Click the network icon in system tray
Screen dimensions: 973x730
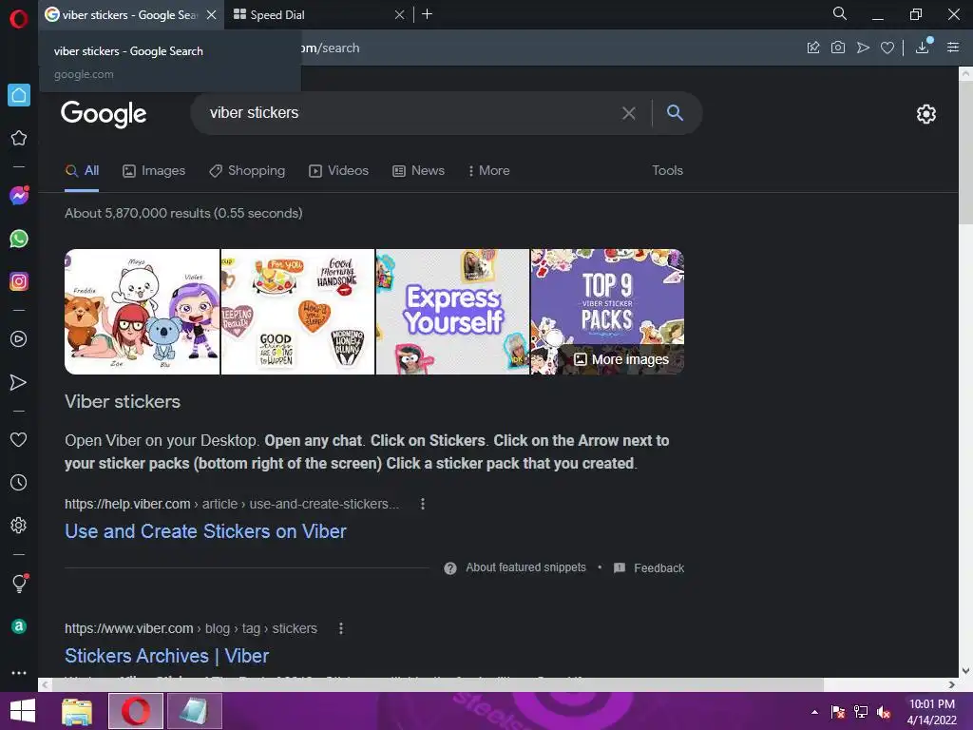(861, 712)
